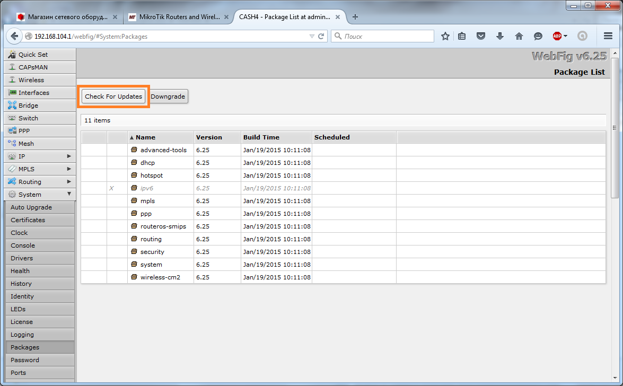Click the hotspot package icon

point(134,176)
